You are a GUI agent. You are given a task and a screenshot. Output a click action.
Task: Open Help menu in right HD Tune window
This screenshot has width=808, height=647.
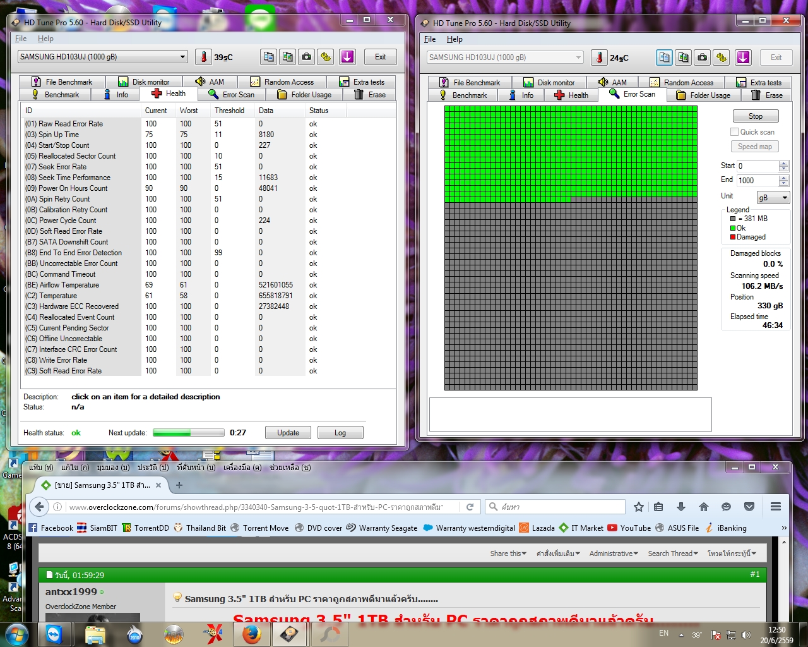pos(454,39)
